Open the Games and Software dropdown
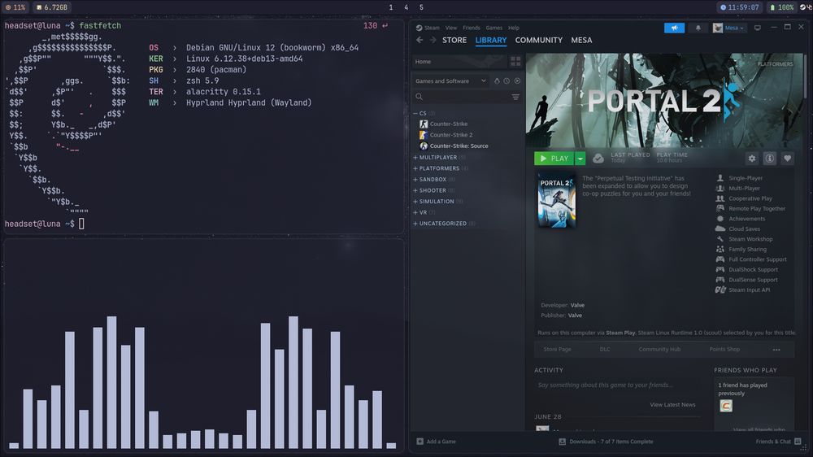The width and height of the screenshot is (813, 457). [450, 81]
